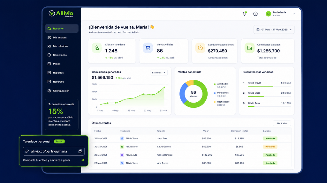The image size is (327, 183).
Task: Click the Recursos document icon
Action: tap(49, 82)
